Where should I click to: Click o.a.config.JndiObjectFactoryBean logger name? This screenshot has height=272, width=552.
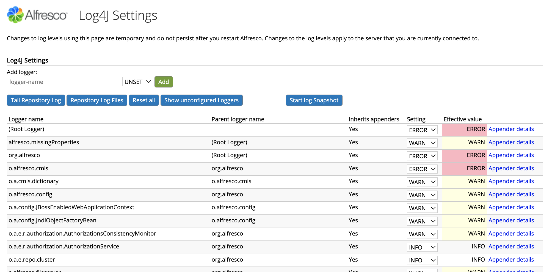(53, 220)
